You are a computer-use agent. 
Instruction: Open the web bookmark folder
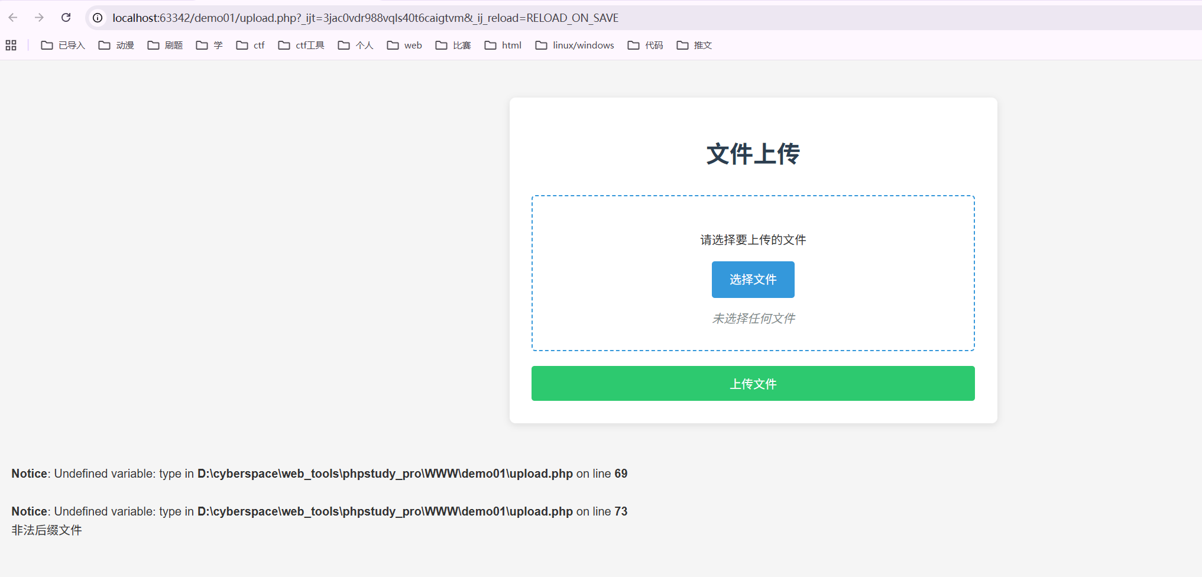point(404,45)
